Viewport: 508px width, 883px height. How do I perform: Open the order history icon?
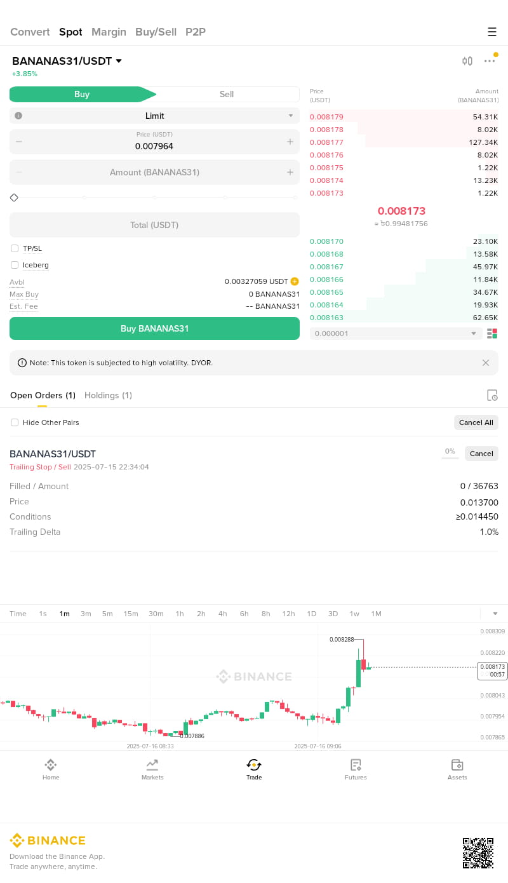[492, 395]
